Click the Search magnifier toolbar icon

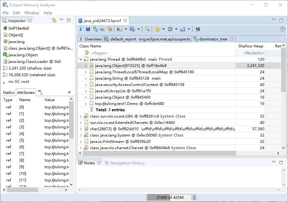coord(147,29)
